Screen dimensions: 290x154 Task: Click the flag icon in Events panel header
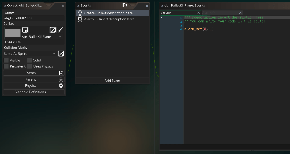click(x=125, y=5)
